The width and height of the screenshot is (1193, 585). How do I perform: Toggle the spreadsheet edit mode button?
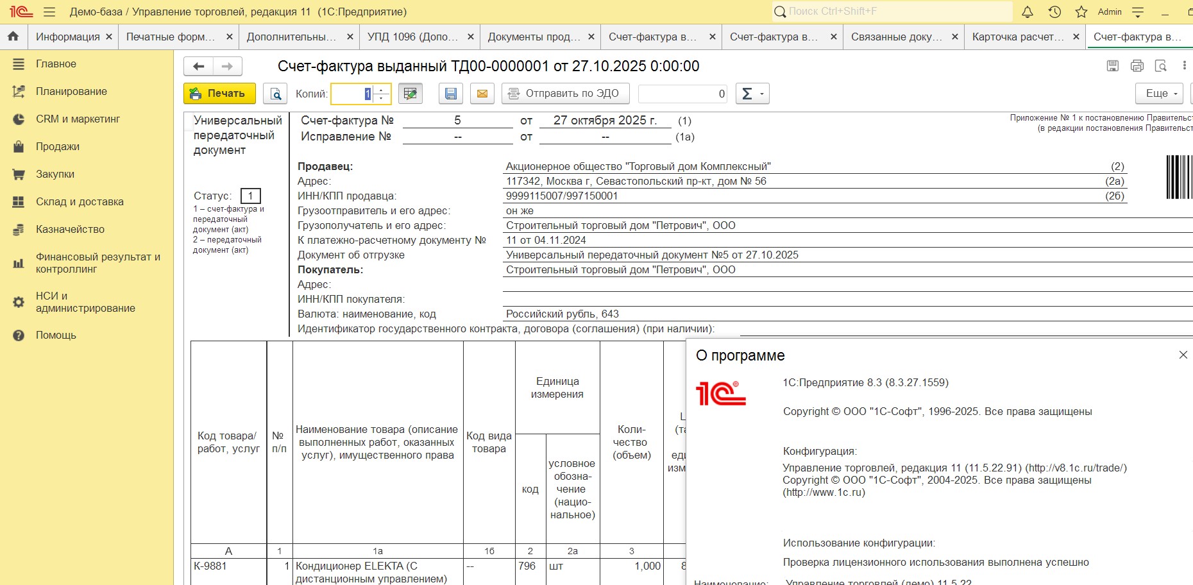point(410,94)
